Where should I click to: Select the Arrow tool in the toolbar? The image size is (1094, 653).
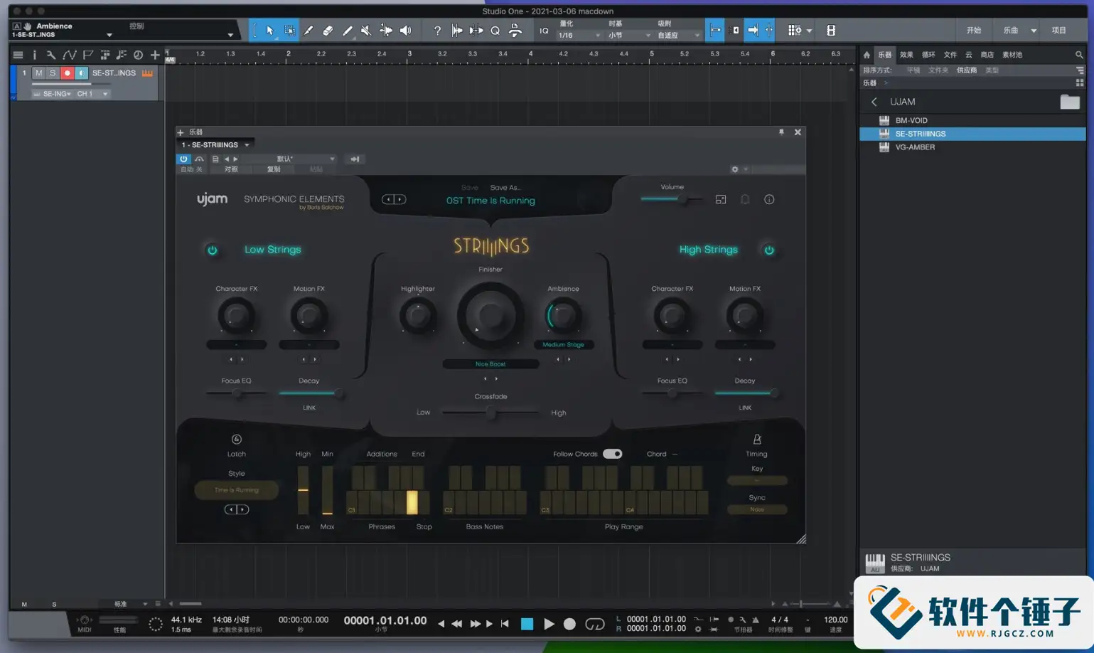pos(269,31)
